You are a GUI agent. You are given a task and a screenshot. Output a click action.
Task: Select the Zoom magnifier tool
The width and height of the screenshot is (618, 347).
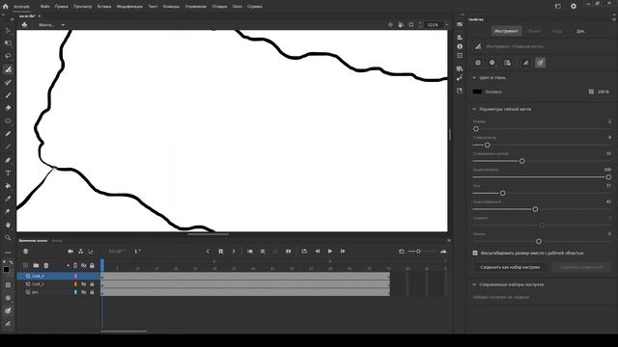(x=8, y=238)
